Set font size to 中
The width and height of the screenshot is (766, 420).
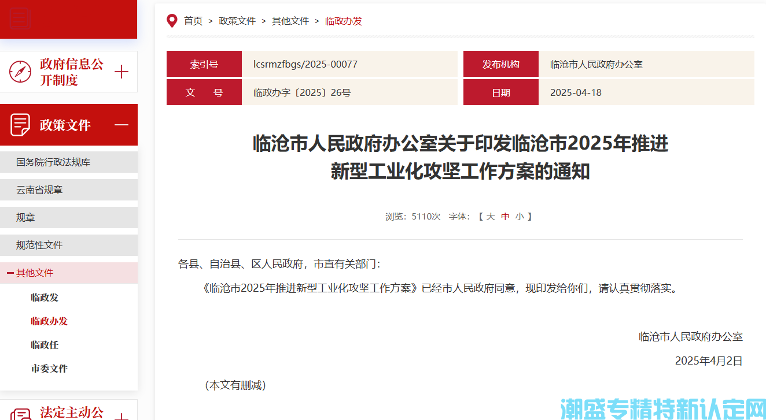(505, 217)
